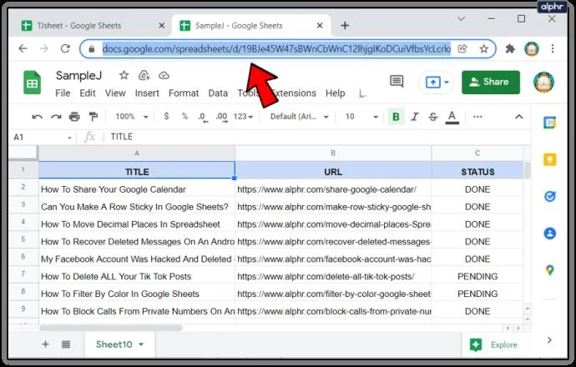576x367 pixels.
Task: Open Google Maps side panel
Action: (x=549, y=270)
